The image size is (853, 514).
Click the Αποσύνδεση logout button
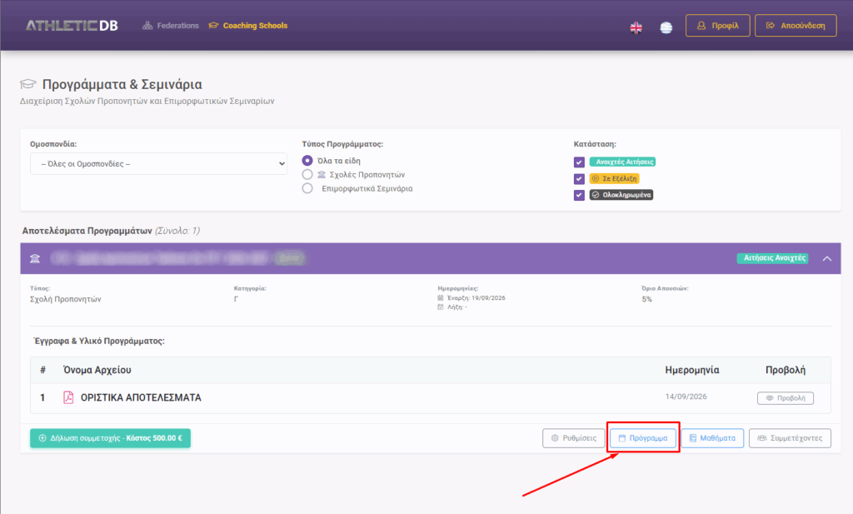(x=796, y=26)
